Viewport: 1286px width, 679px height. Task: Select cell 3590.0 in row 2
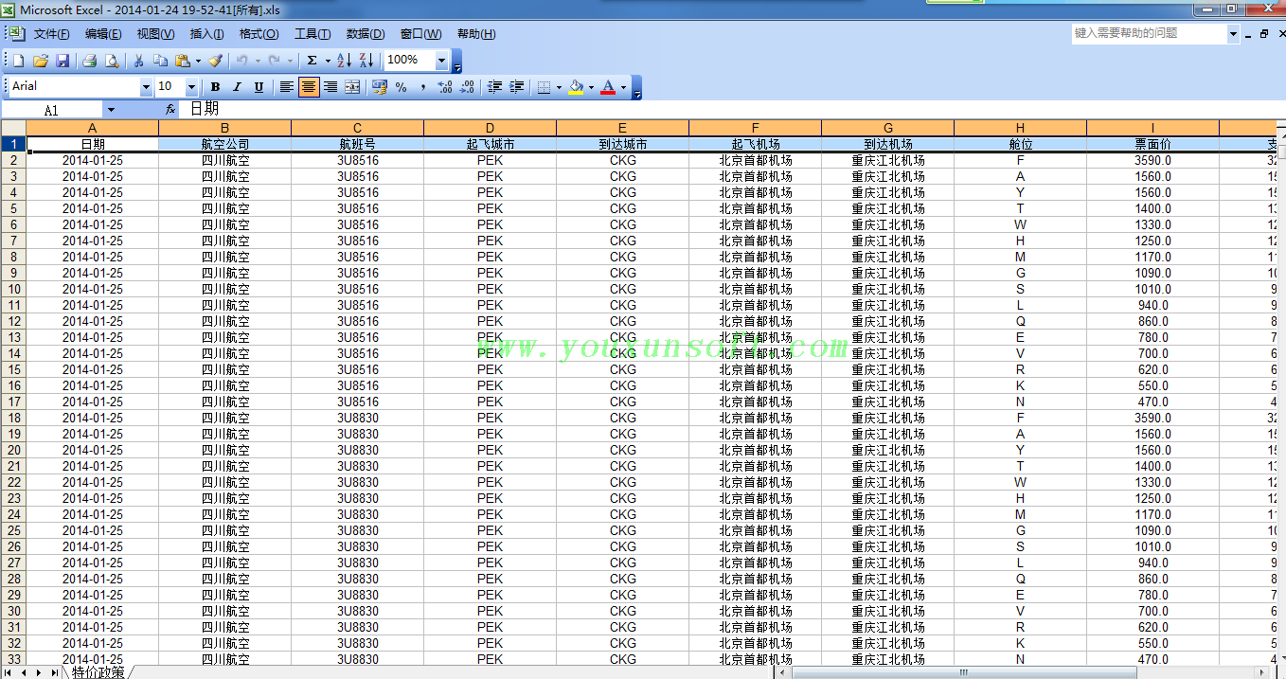pos(1152,160)
